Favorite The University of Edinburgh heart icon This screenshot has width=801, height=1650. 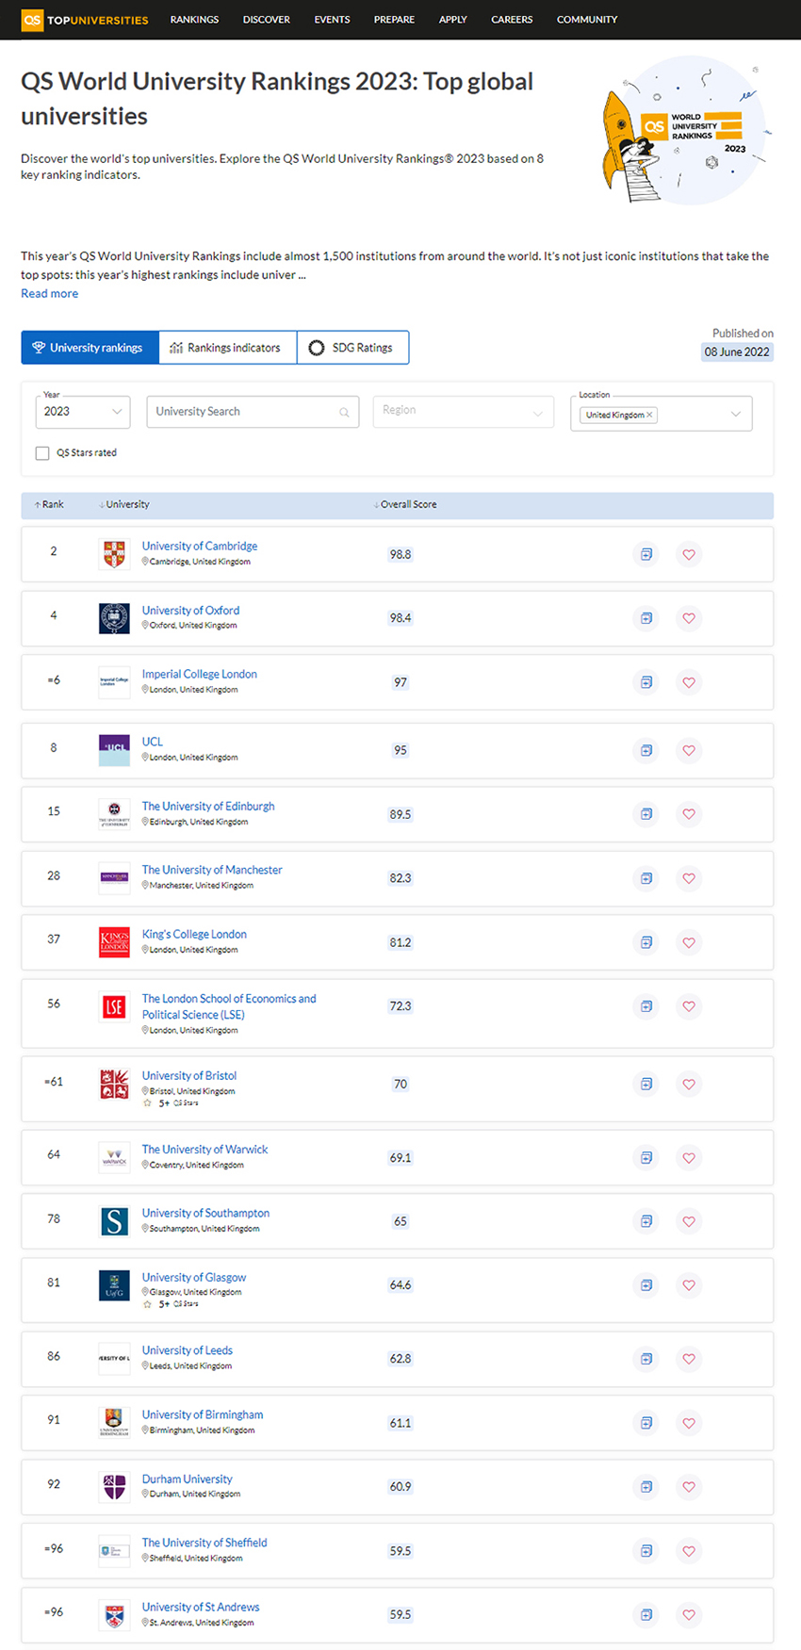pyautogui.click(x=689, y=814)
